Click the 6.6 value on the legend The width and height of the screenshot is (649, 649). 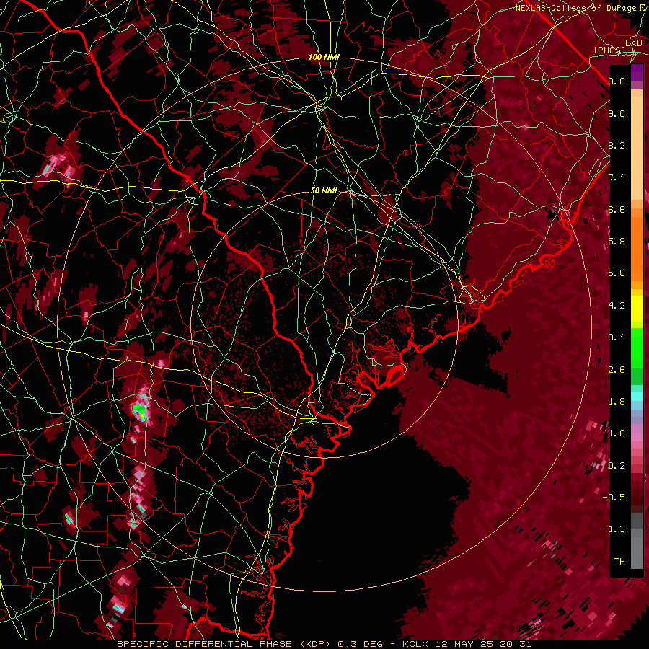pos(617,209)
